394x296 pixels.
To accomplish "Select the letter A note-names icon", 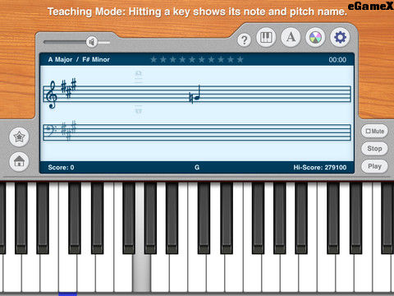I will 291,37.
